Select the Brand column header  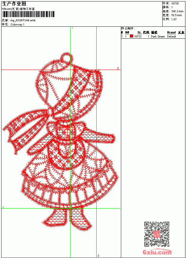[x=171, y=32]
